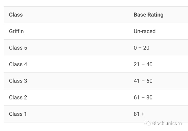Select the '0 – 20' rating cell

click(x=141, y=48)
